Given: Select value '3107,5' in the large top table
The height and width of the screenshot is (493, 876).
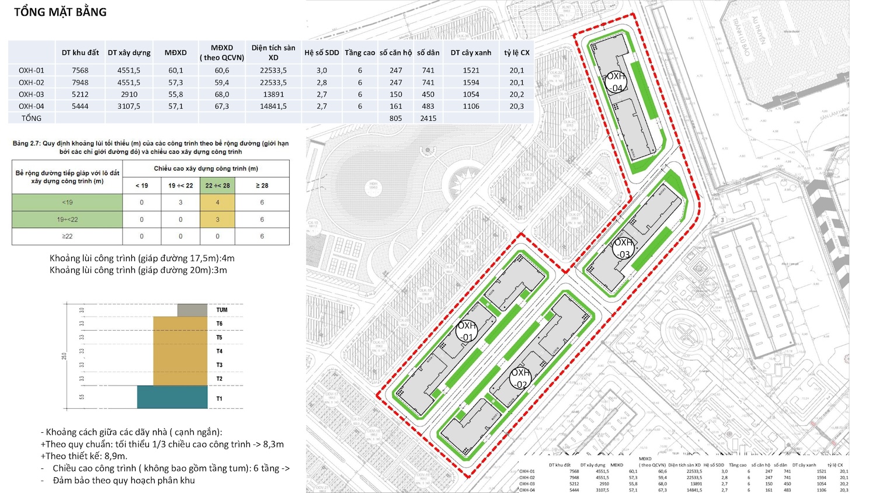Looking at the screenshot, I should click(x=129, y=106).
